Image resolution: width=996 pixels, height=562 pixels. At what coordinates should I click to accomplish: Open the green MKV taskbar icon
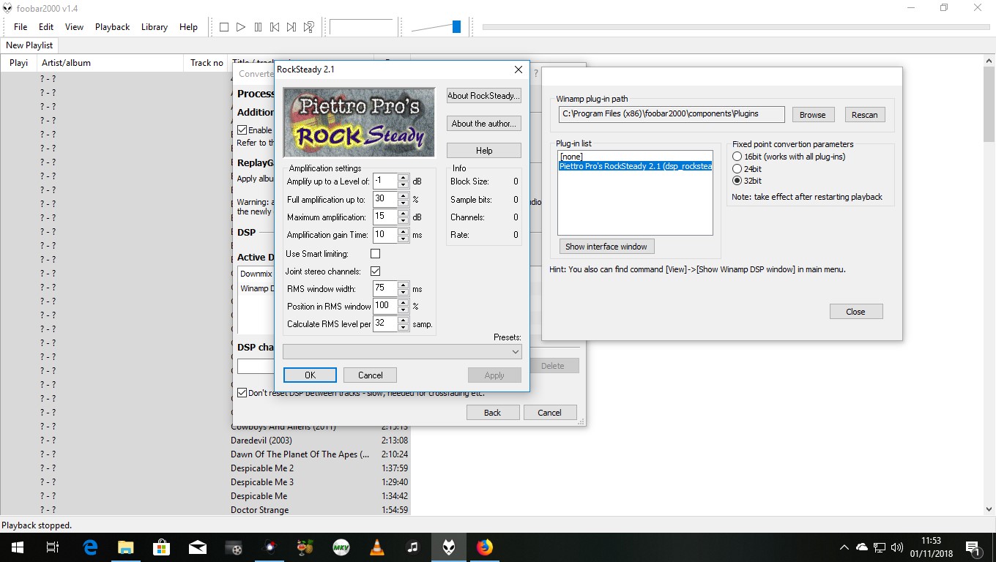coord(341,547)
